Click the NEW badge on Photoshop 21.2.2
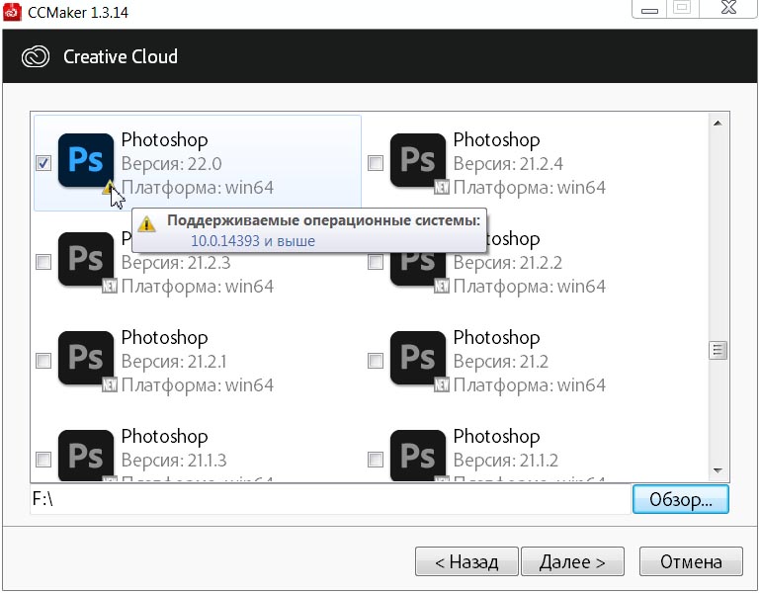The width and height of the screenshot is (760, 593). pos(442,286)
